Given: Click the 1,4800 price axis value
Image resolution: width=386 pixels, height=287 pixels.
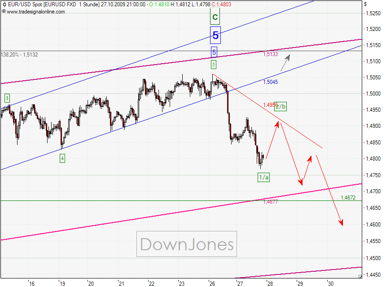Looking at the screenshot, I should click(373, 159).
